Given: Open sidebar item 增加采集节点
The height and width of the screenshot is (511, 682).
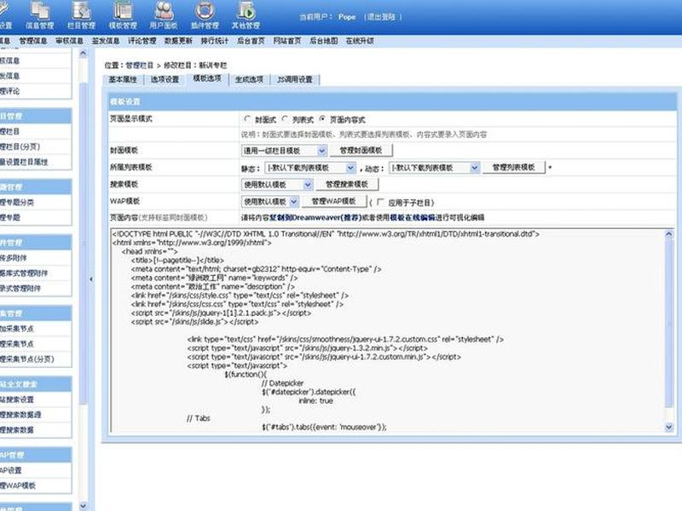Looking at the screenshot, I should [16, 329].
